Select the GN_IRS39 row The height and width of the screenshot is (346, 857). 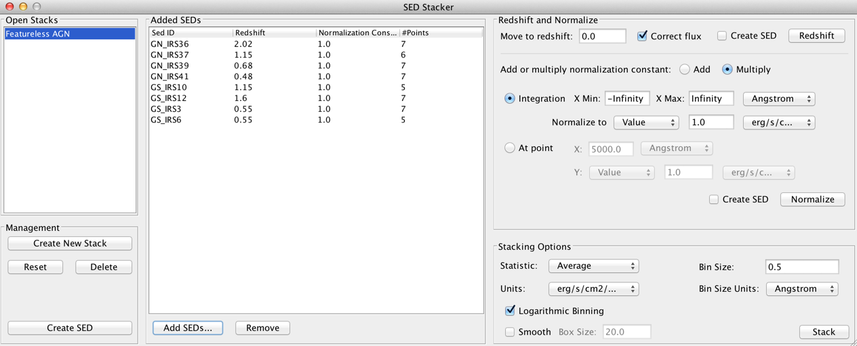coord(316,66)
